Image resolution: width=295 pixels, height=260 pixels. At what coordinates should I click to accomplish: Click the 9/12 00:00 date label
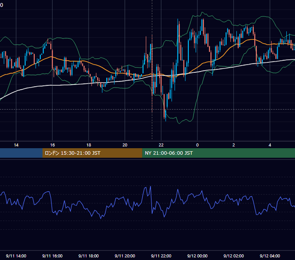pos(197,256)
